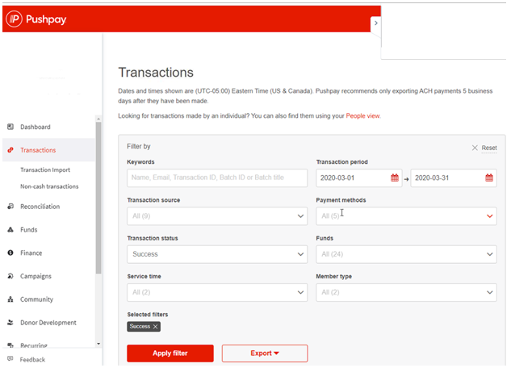Image resolution: width=511 pixels, height=372 pixels.
Task: Open Donor Development in the sidebar
Action: [48, 323]
